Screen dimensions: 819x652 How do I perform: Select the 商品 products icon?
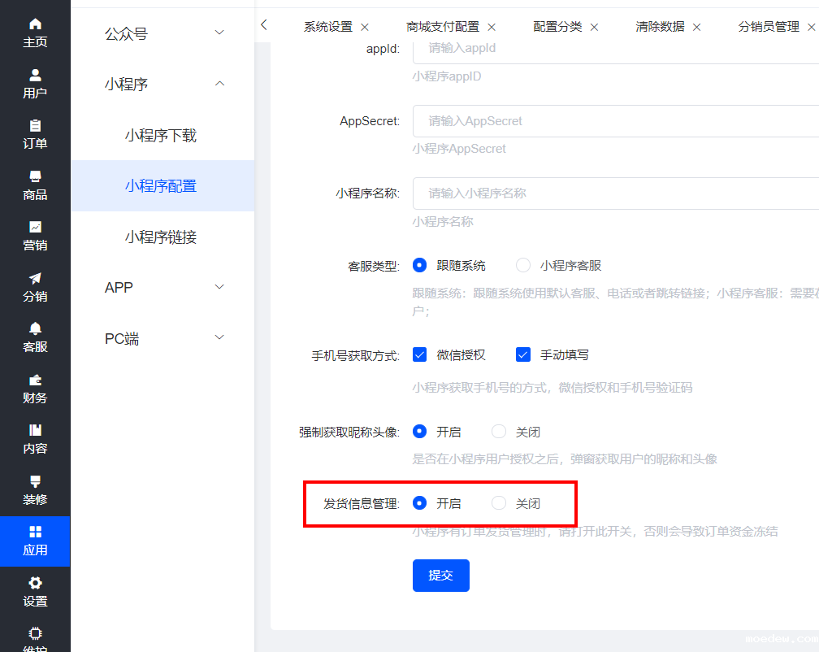(x=35, y=176)
